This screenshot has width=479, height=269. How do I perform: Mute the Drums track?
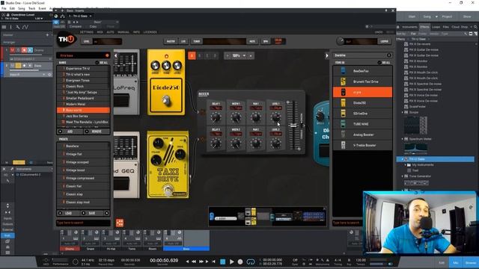coord(13,50)
